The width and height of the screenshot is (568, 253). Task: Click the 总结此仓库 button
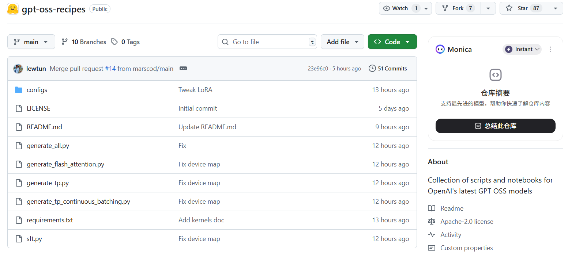[x=495, y=126]
